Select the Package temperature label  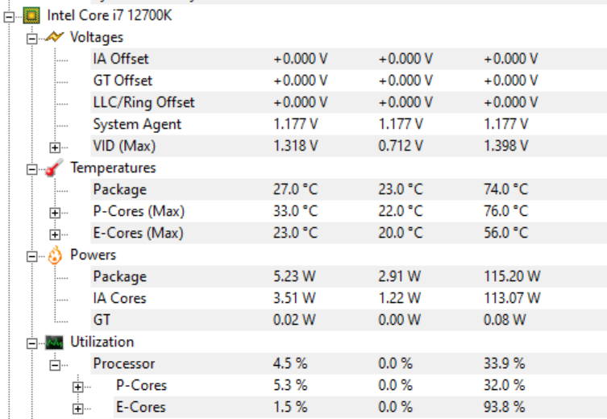[119, 189]
